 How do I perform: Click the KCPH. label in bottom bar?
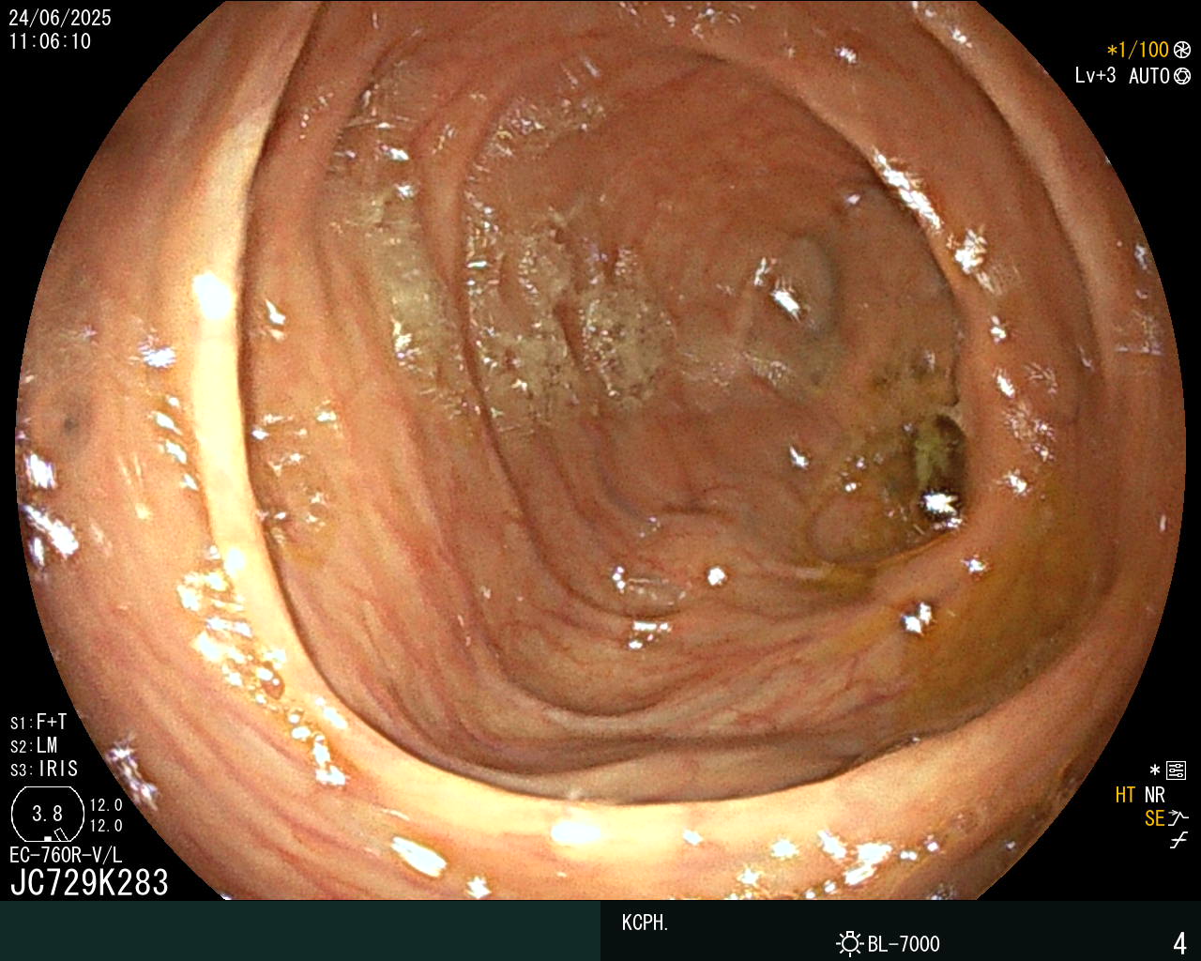(646, 923)
